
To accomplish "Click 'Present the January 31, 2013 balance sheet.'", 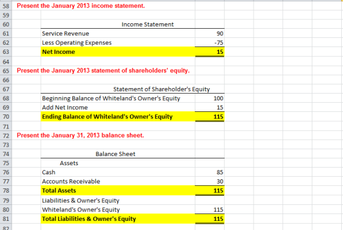I will tap(80, 135).
